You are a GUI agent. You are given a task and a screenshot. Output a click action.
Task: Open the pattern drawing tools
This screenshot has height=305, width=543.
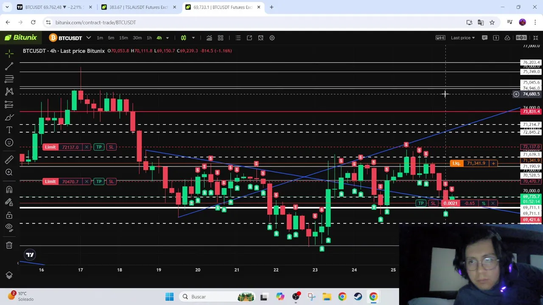(9, 91)
